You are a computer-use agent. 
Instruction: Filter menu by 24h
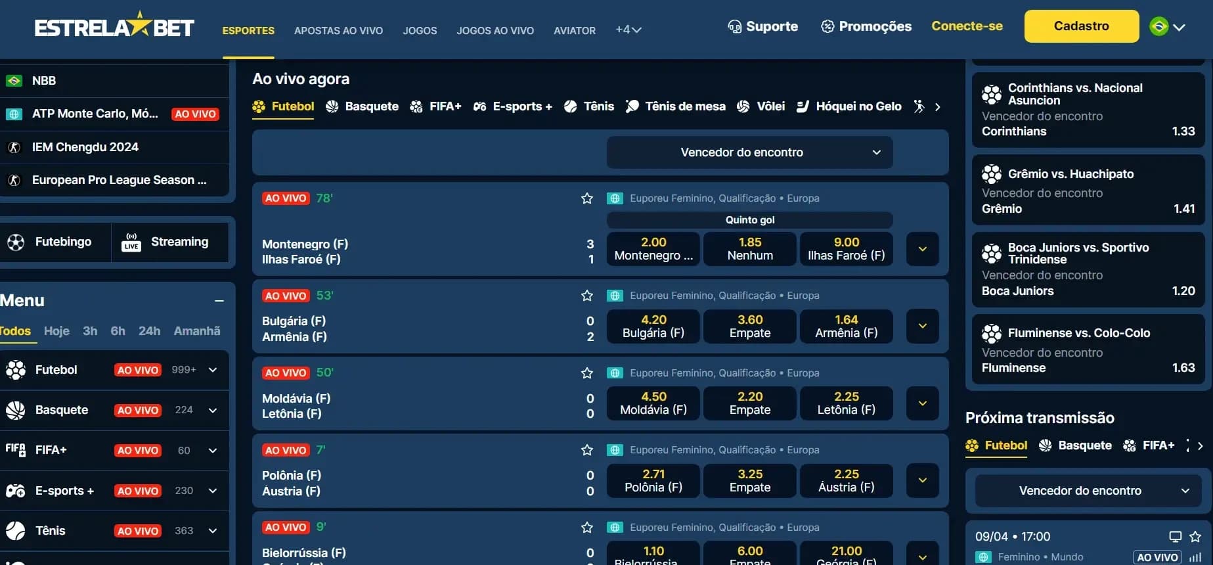[x=149, y=331]
